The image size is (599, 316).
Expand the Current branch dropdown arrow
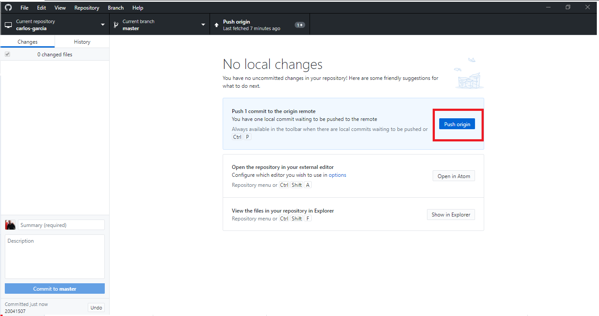(x=203, y=25)
